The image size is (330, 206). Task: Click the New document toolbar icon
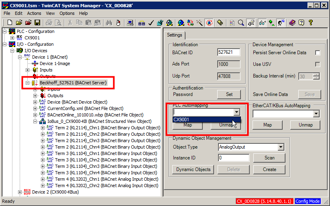tap(10, 22)
